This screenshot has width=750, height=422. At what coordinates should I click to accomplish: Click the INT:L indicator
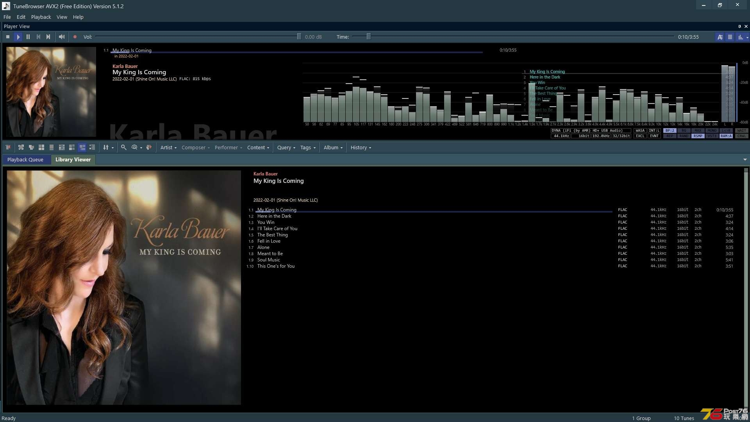click(x=654, y=131)
